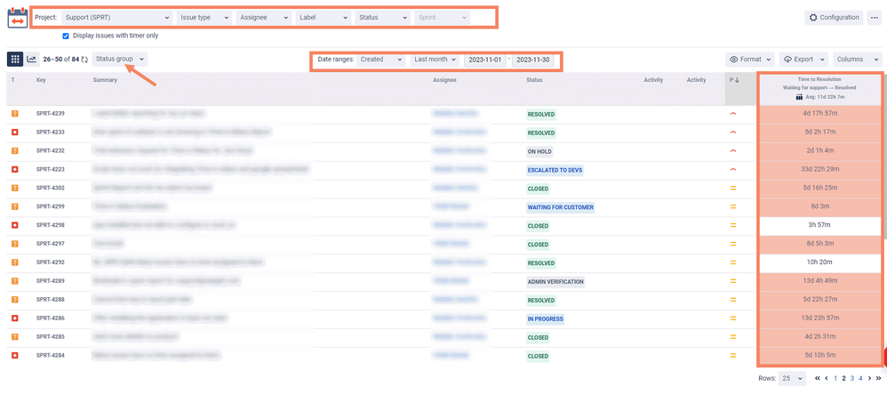Click the Summary column header
This screenshot has height=395, width=887.
tap(105, 80)
